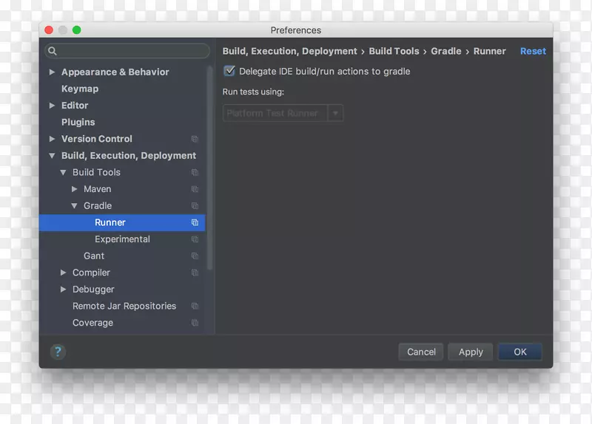This screenshot has height=424, width=592.
Task: Click the Apply button
Action: coord(471,352)
